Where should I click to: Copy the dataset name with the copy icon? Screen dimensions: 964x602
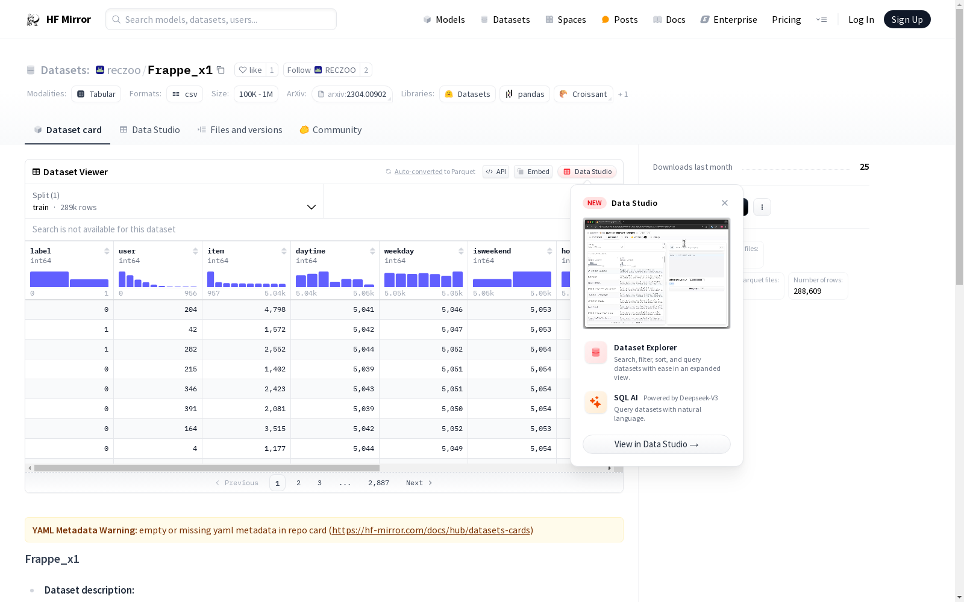(x=221, y=70)
